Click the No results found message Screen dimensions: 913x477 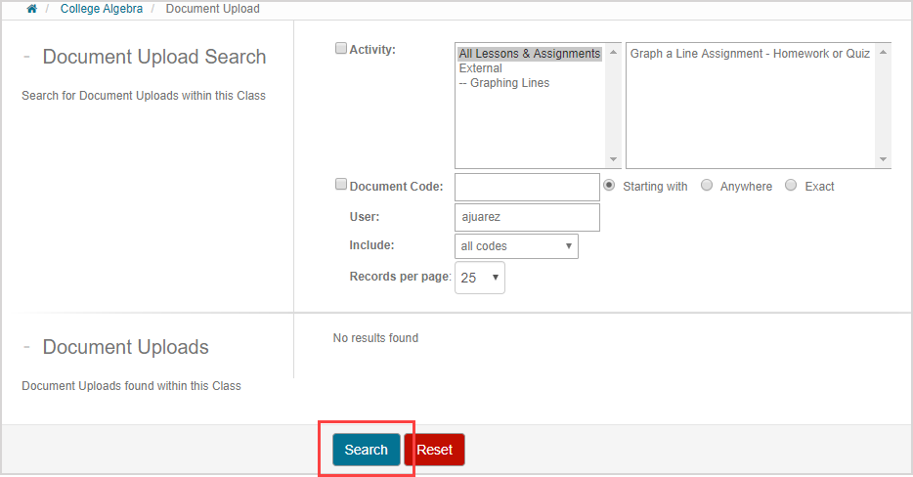(x=375, y=338)
